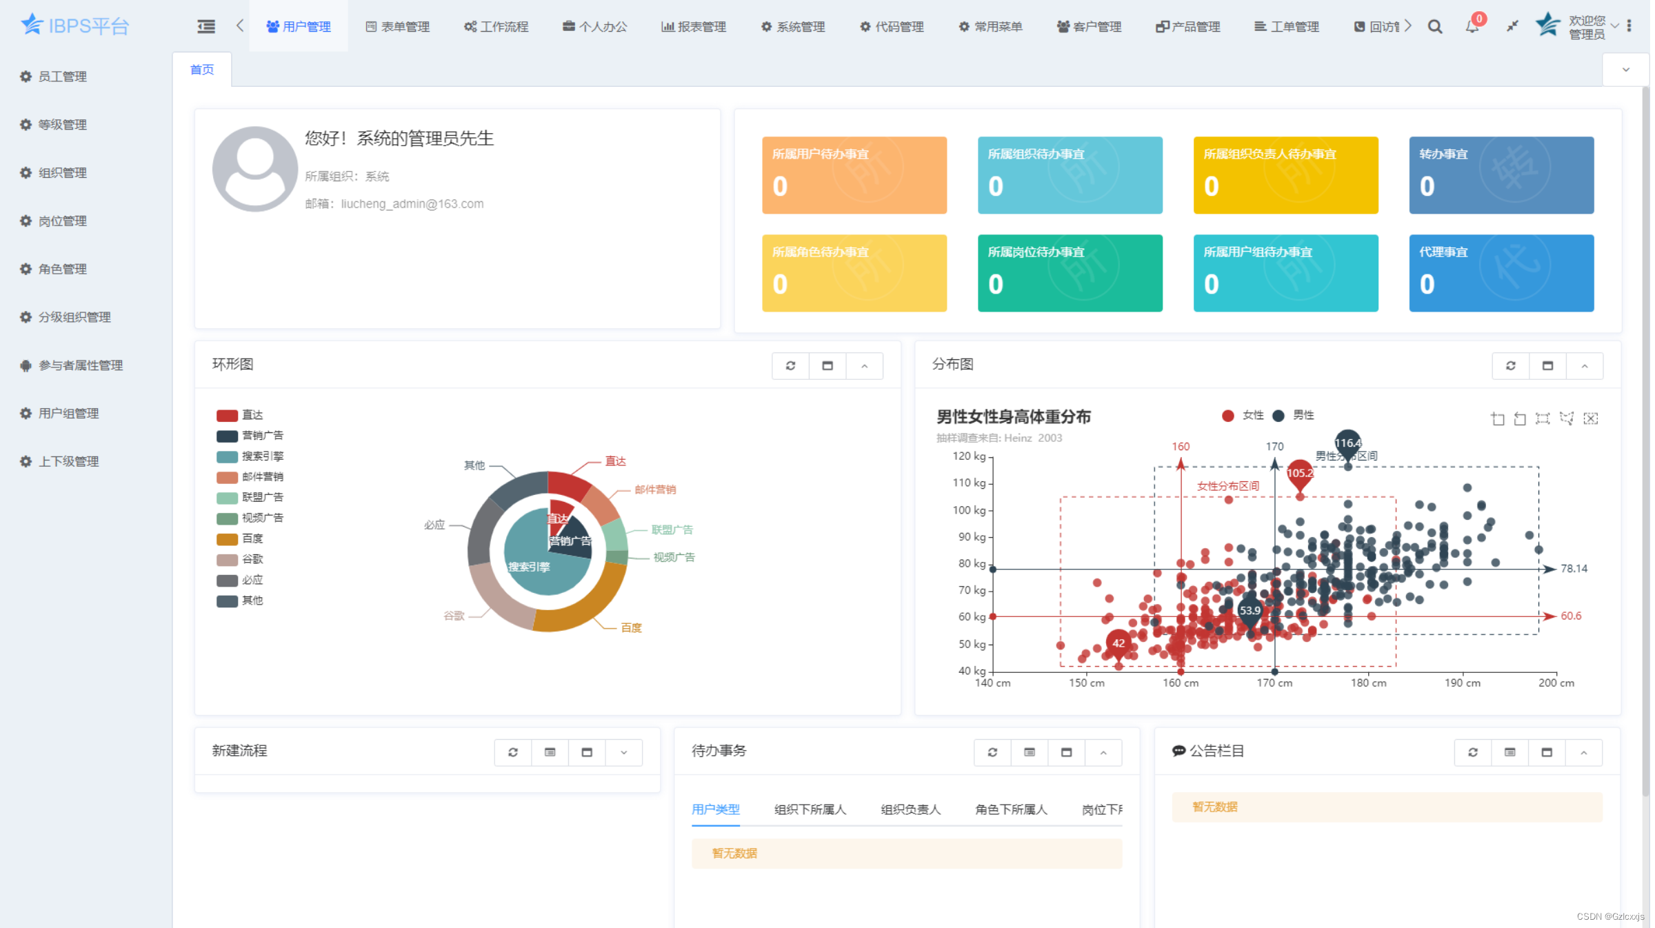Open 员工管理 in the sidebar
1655x928 pixels.
[x=62, y=77]
